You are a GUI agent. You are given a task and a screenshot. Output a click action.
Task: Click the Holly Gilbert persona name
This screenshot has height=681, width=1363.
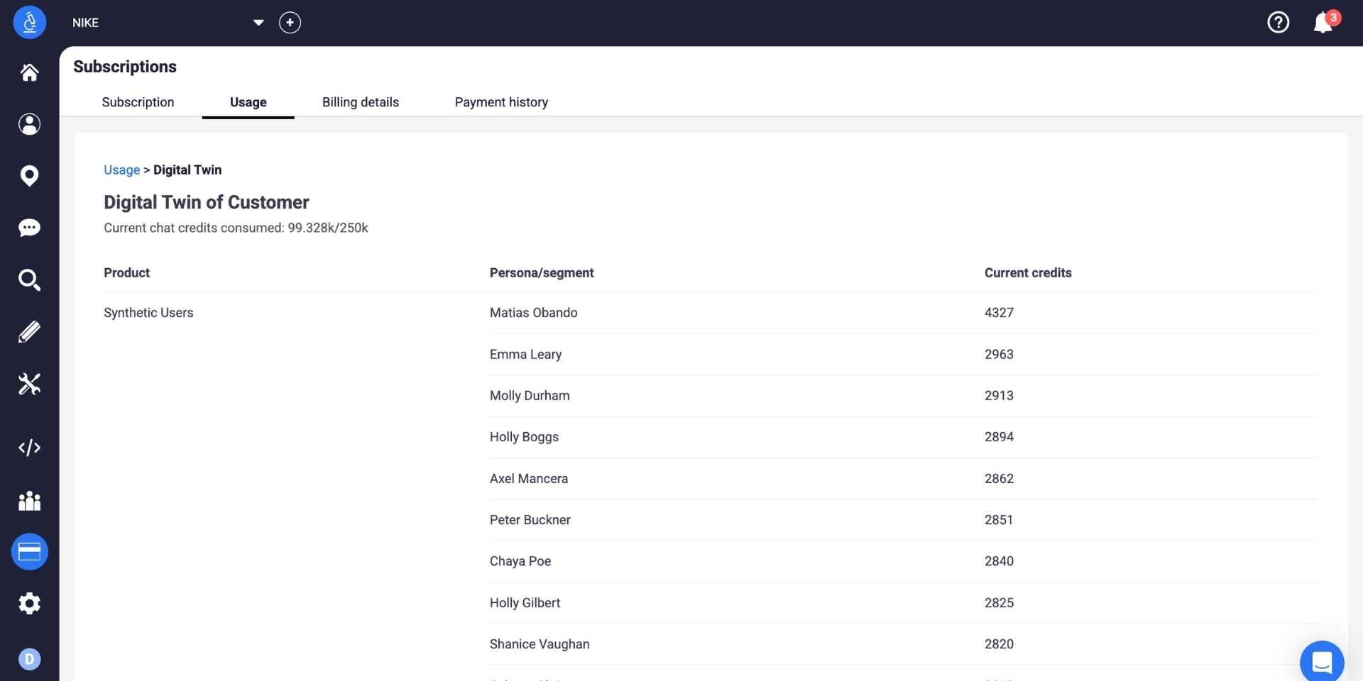tap(525, 603)
